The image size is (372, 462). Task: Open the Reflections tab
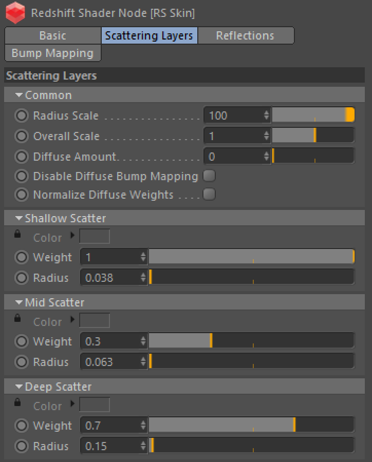coord(246,35)
